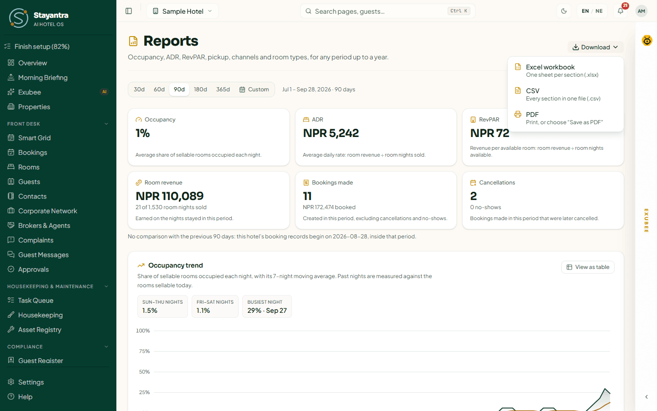Choose Excel workbook download option
The image size is (657, 411).
pos(565,71)
